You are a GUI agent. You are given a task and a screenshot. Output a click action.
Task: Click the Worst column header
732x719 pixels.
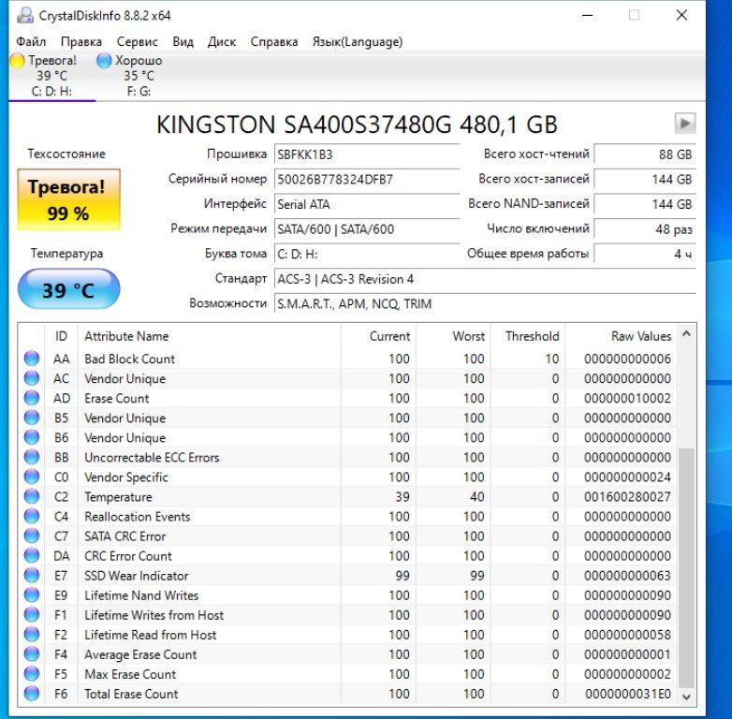[x=453, y=336]
